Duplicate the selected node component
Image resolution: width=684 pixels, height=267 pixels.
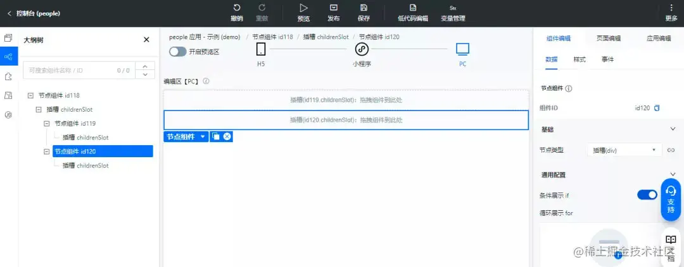[215, 136]
